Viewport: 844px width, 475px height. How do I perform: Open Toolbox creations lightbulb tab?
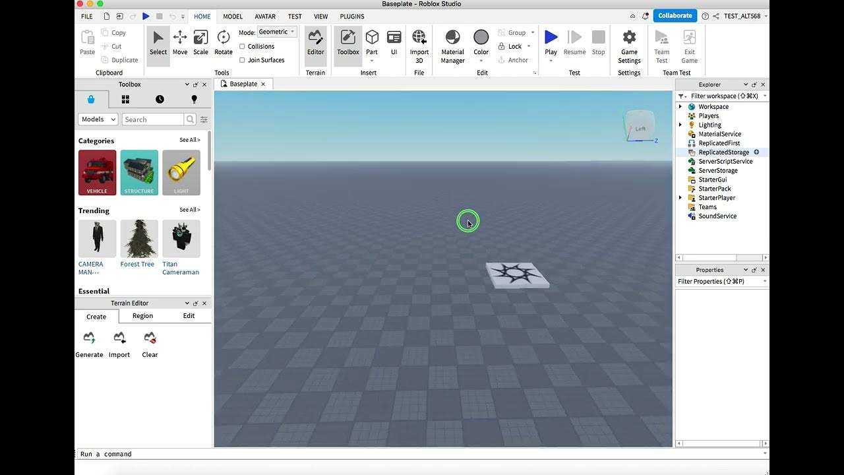click(194, 99)
